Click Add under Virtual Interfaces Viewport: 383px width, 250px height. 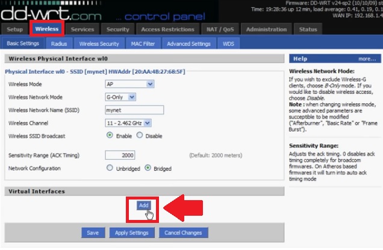click(x=143, y=205)
